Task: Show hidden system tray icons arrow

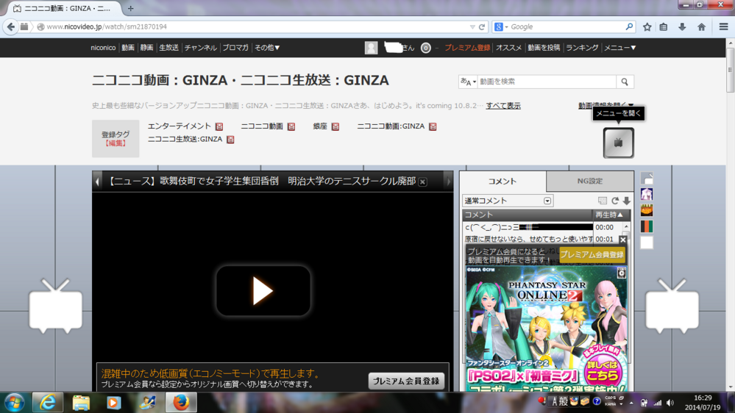Action: coord(631,403)
